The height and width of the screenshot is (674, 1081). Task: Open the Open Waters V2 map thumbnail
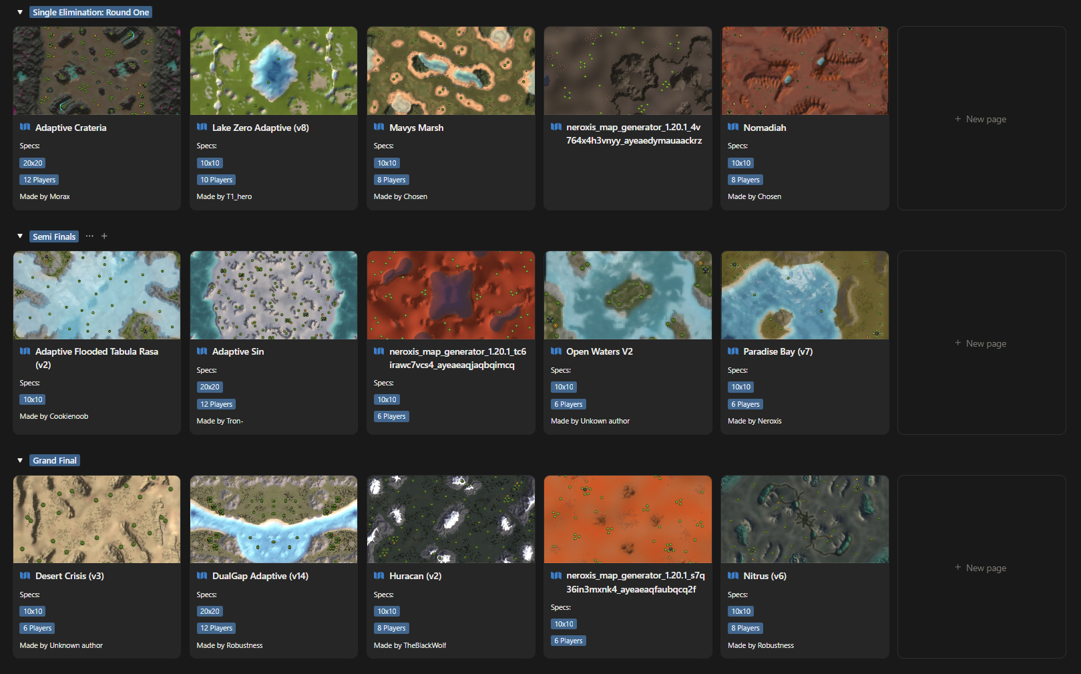coord(628,295)
